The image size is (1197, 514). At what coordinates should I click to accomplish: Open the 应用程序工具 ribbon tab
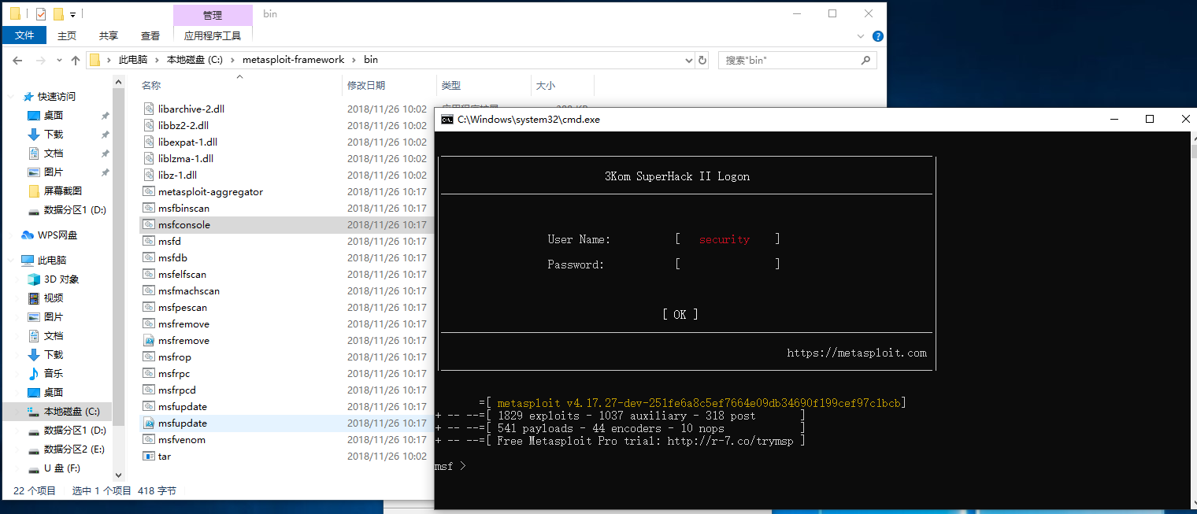tap(213, 35)
